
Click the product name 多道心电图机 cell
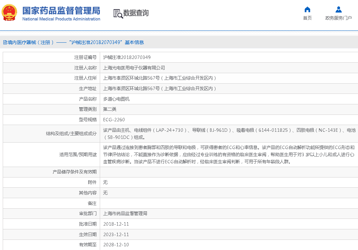pos(116,99)
